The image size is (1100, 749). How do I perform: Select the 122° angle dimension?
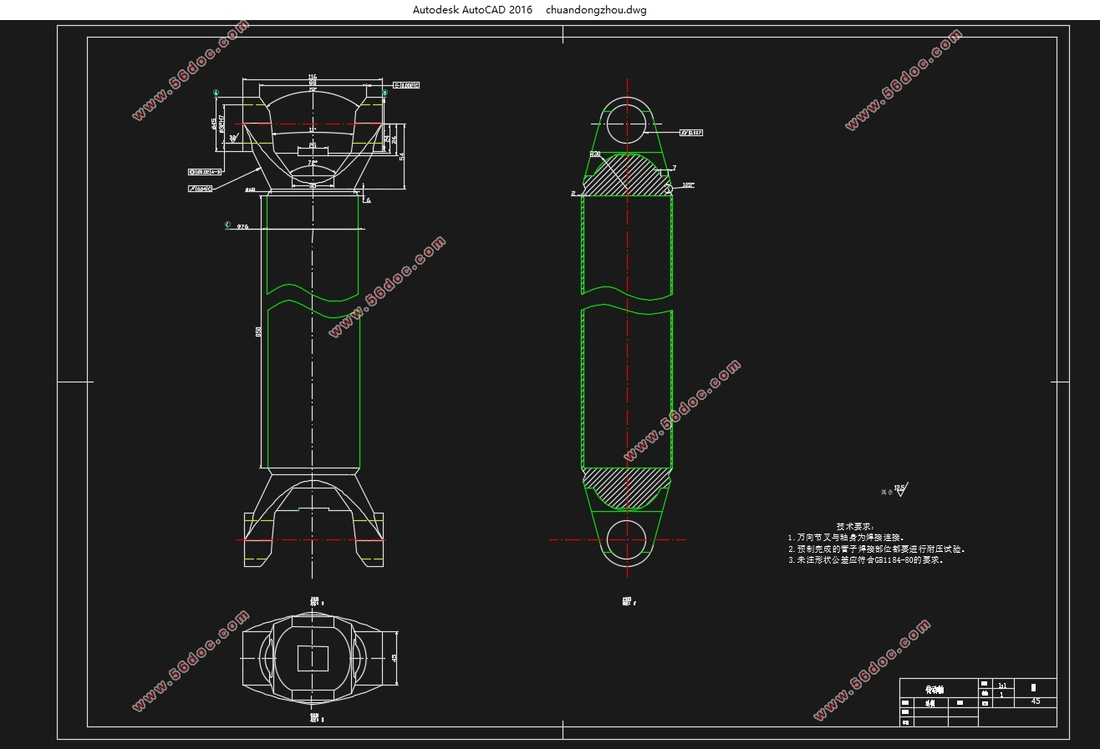(688, 185)
